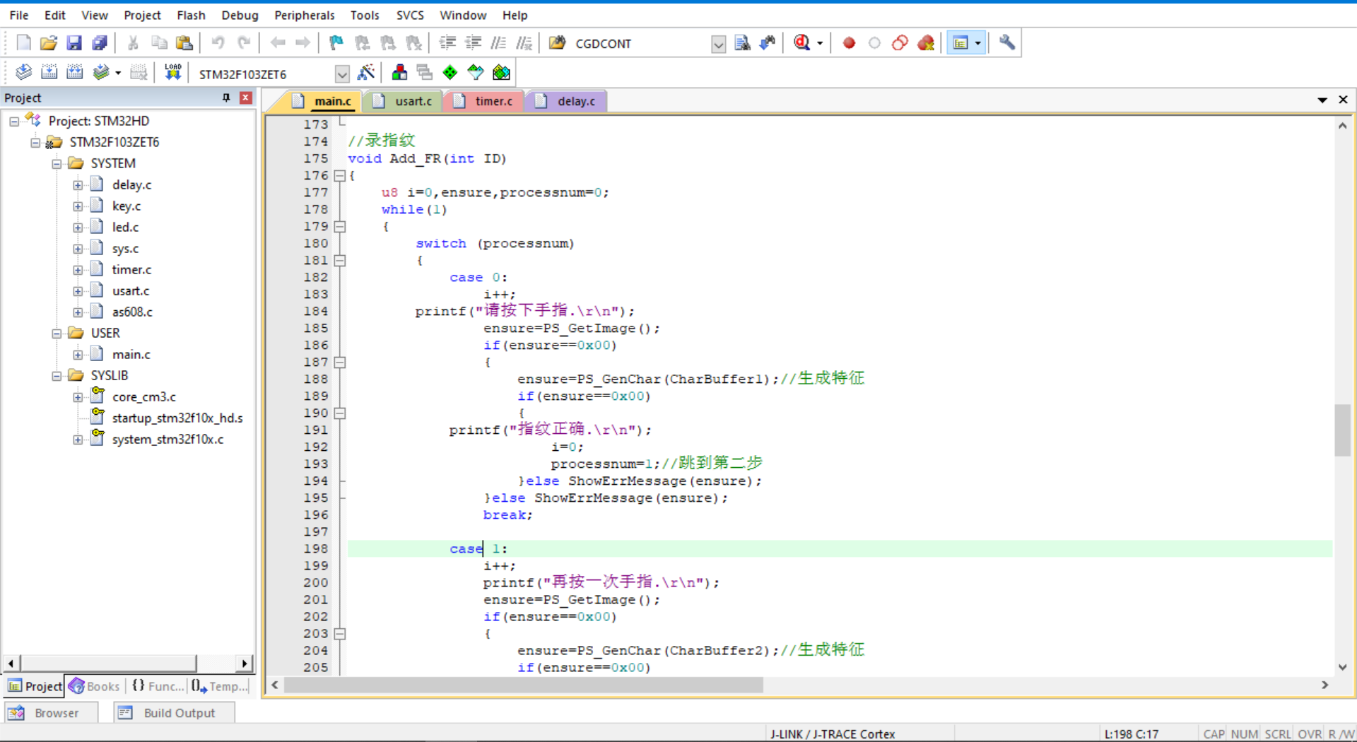Open the Peripherals menu

pyautogui.click(x=305, y=15)
